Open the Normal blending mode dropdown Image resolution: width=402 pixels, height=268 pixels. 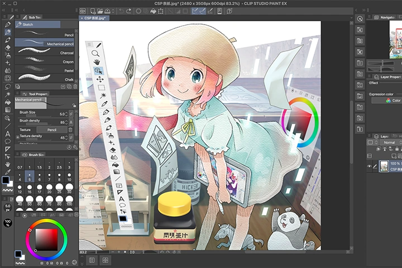coord(390,142)
